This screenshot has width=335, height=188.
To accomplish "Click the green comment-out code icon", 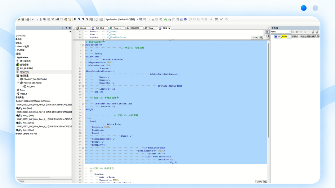I will [x=165, y=19].
